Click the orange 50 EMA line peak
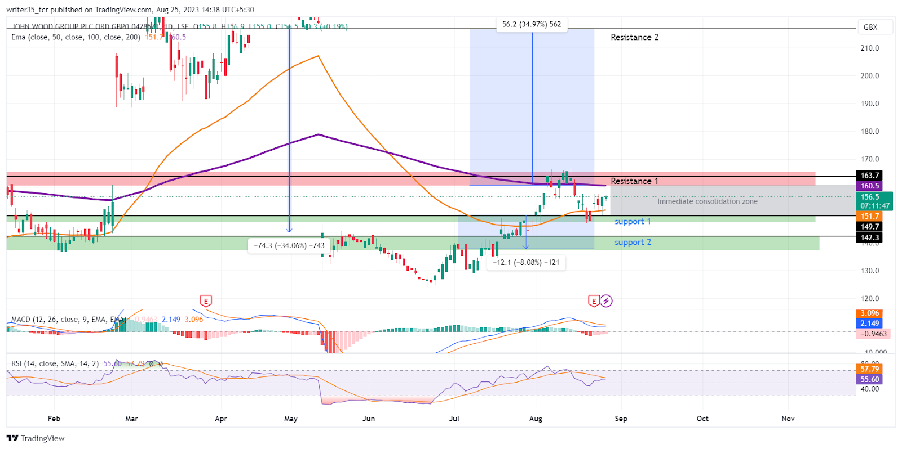 pos(319,56)
